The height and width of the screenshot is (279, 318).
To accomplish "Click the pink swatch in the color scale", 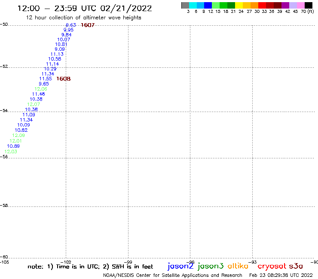I will [x=301, y=5].
